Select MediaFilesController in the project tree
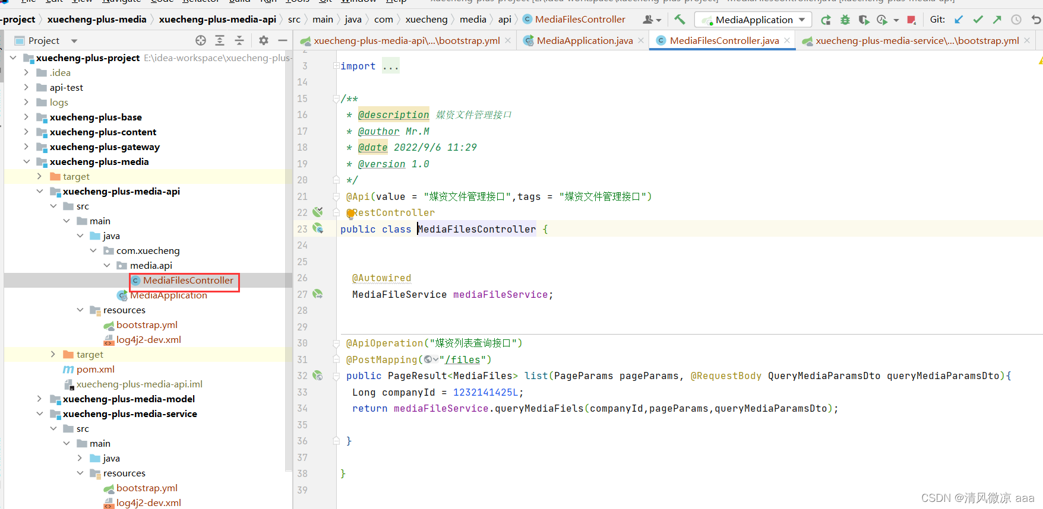 [x=188, y=280]
